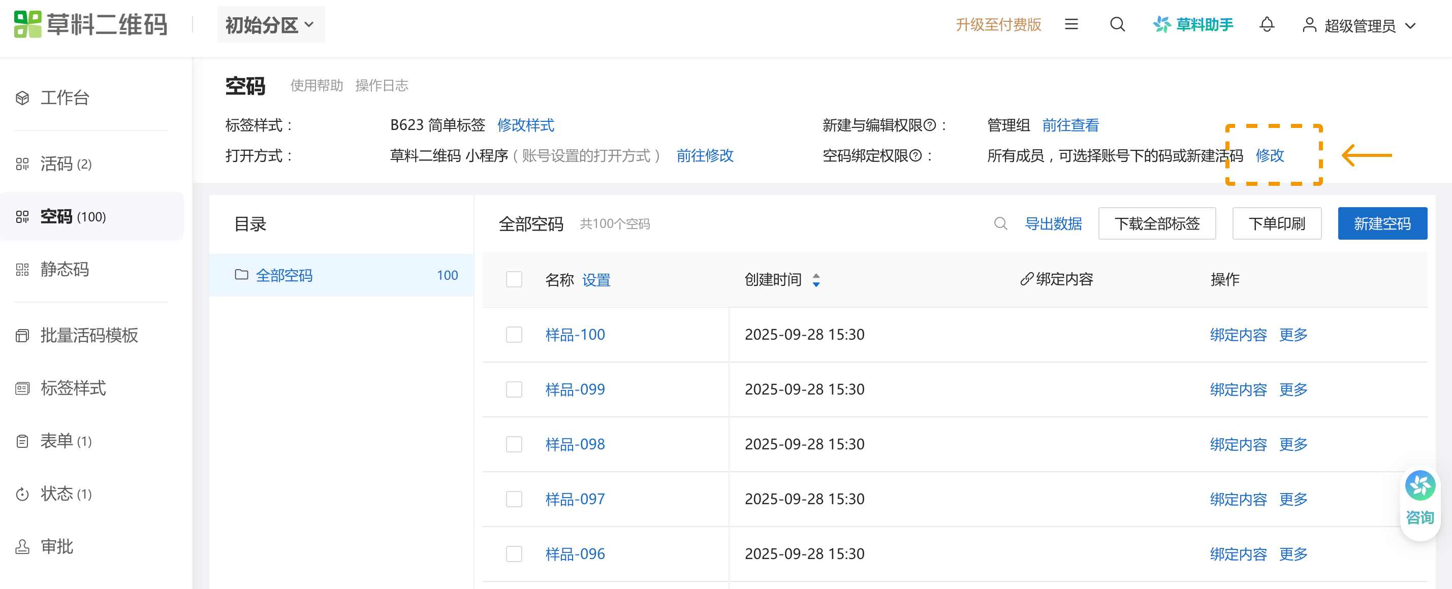
Task: Click the hamburger list menu icon
Action: click(x=1071, y=25)
